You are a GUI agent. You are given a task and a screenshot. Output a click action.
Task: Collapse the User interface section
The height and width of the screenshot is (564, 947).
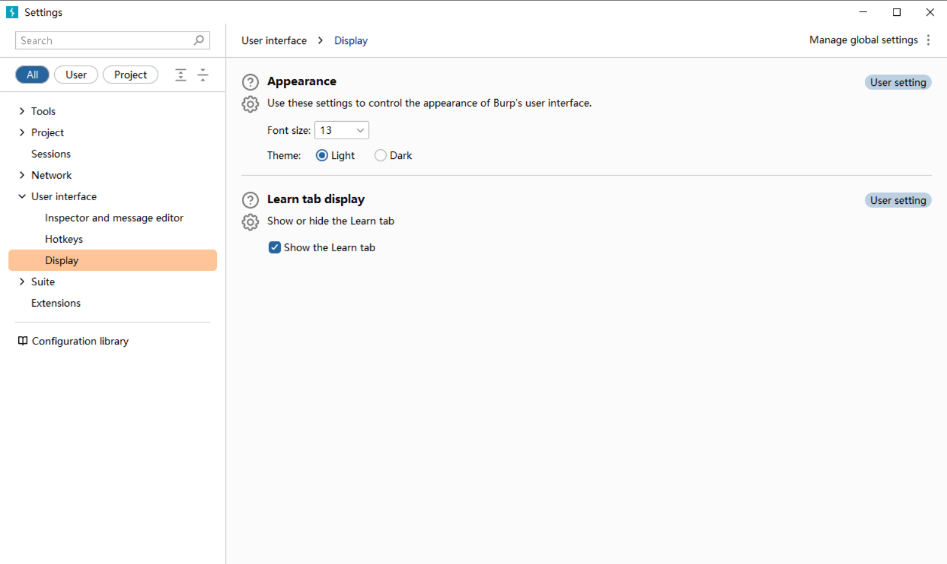click(x=22, y=197)
